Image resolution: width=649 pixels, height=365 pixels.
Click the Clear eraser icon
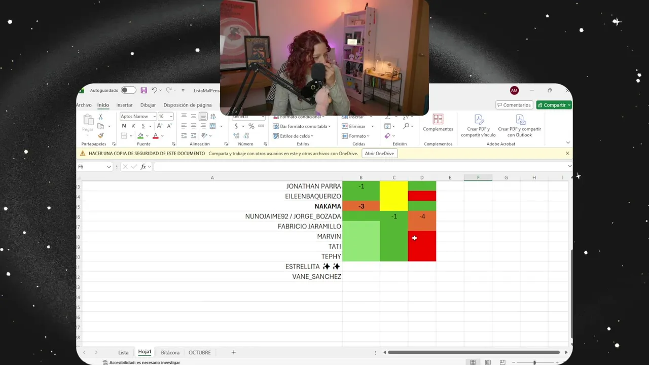click(x=387, y=136)
